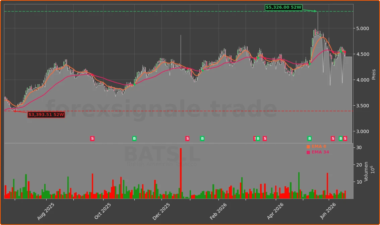380x225 pixels.
Task: Click the S marker directly above Jun 2026 tick
Action: point(333,138)
